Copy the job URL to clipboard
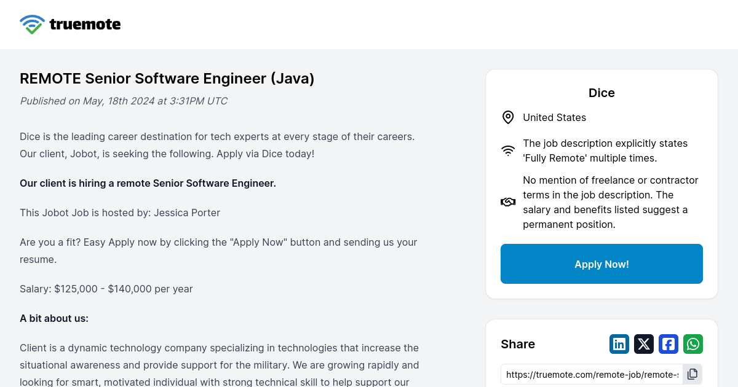The image size is (738, 387). 692,374
